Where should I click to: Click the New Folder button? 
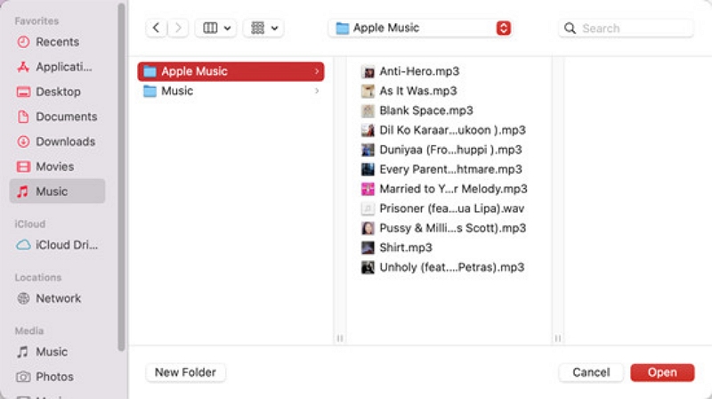pos(186,372)
